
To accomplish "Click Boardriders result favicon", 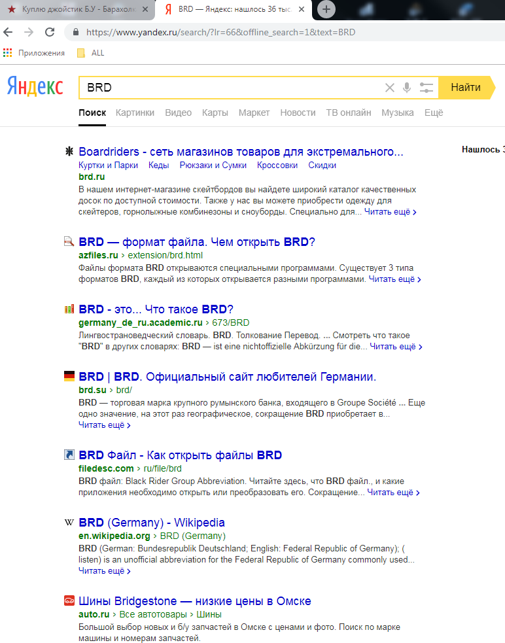I will [x=69, y=151].
